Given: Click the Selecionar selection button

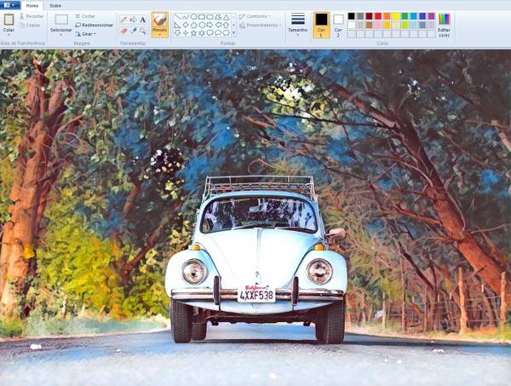Looking at the screenshot, I should coord(61,22).
